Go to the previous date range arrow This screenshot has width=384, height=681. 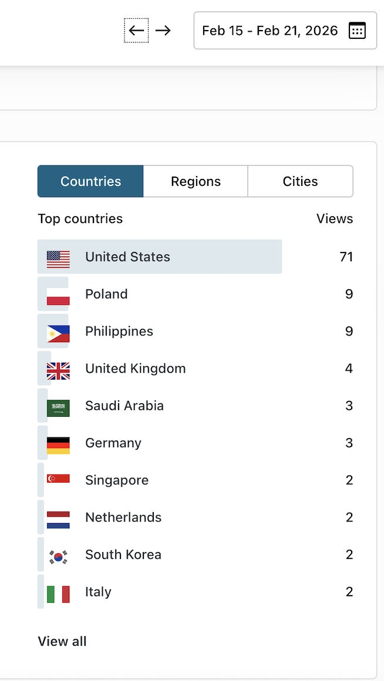click(136, 31)
